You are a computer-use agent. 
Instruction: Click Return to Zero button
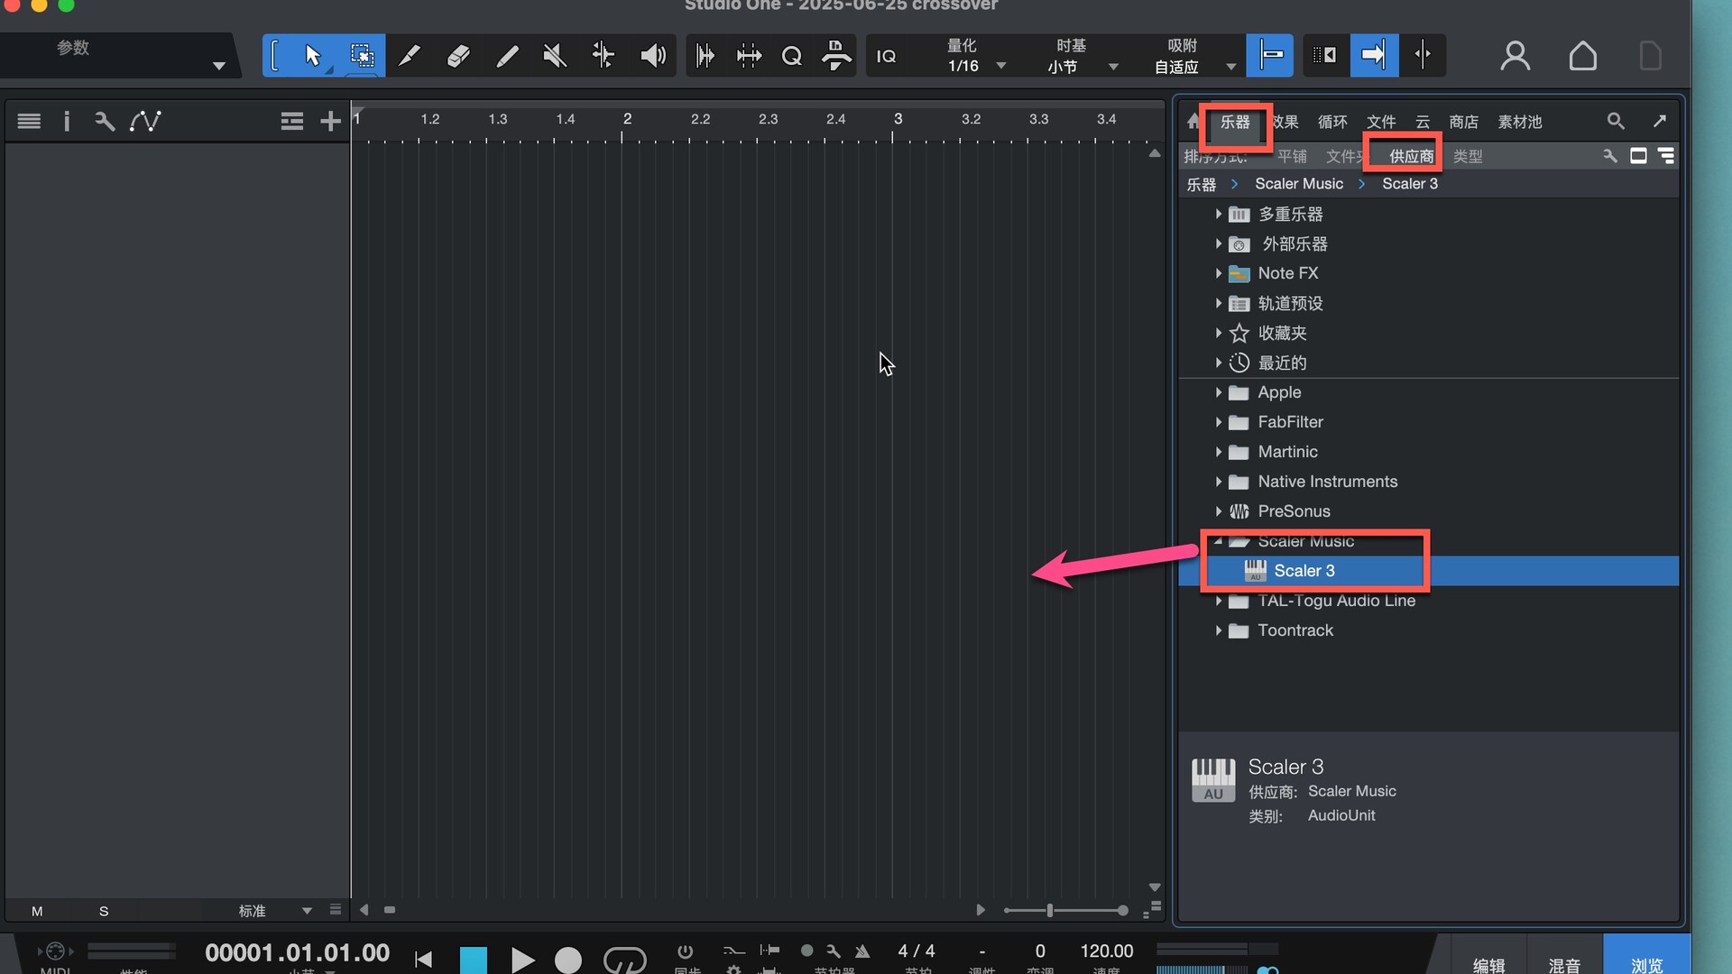423,960
